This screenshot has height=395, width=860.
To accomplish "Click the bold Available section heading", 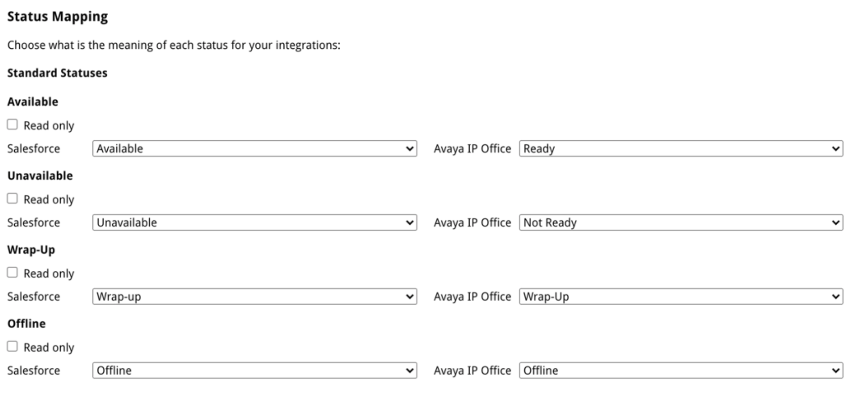I will click(33, 102).
